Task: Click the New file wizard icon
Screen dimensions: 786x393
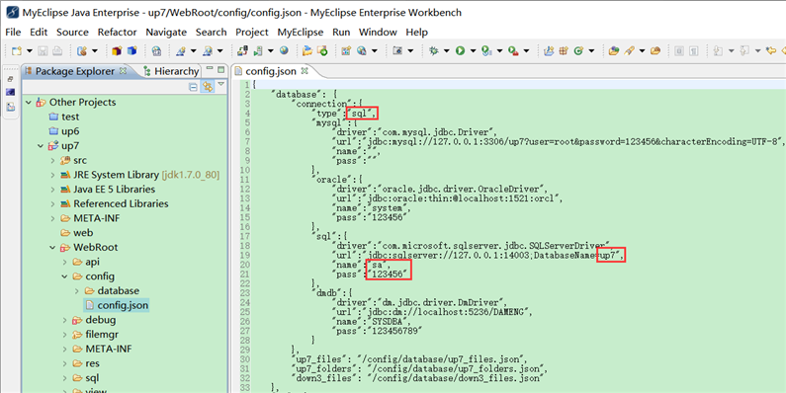Action: point(17,50)
